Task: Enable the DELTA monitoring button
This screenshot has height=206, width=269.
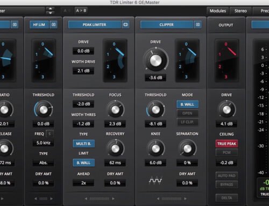Action: [x=226, y=198]
